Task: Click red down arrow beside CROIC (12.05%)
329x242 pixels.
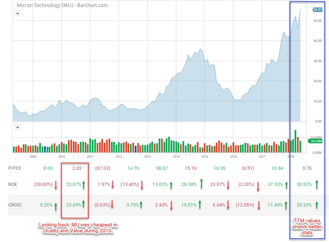Action: (259, 205)
